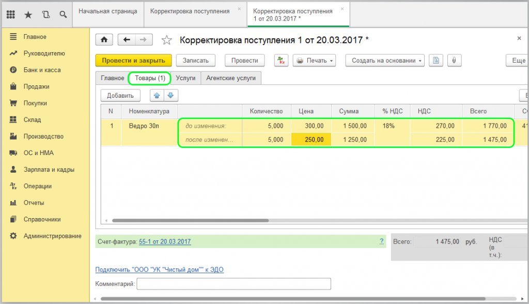This screenshot has height=304, width=529.
Task: Open the document report icon button
Action: tap(436, 60)
